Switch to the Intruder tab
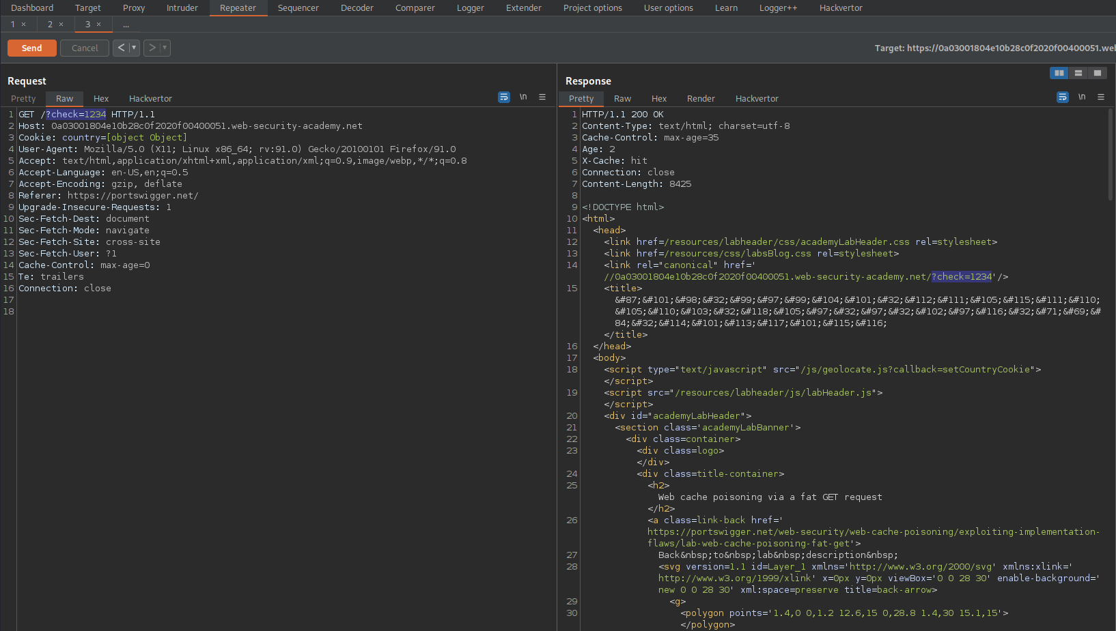This screenshot has width=1116, height=631. tap(182, 8)
